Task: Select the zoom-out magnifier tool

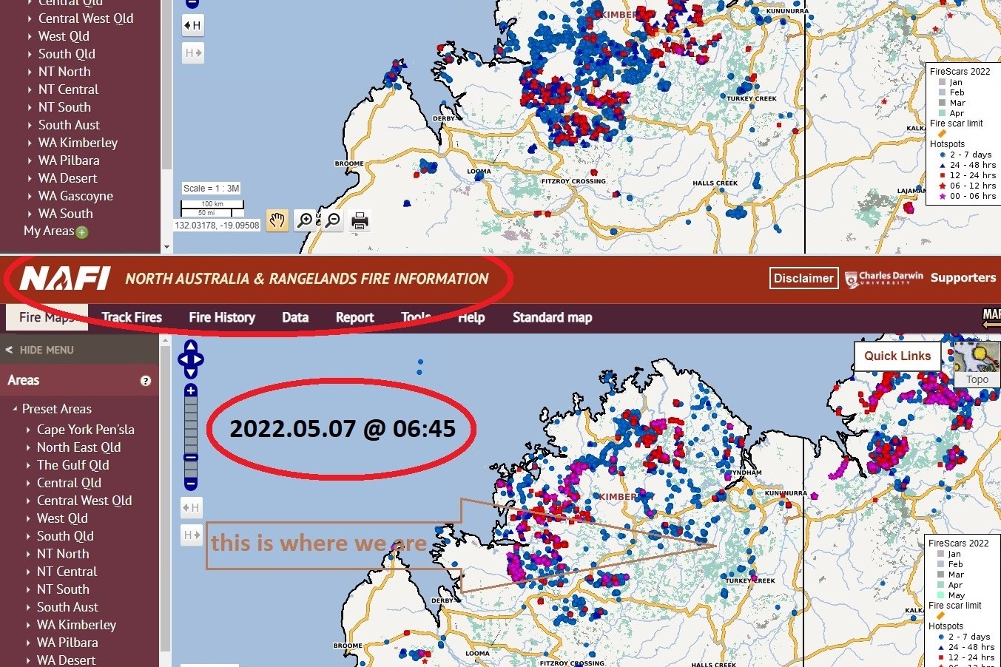Action: [x=333, y=220]
